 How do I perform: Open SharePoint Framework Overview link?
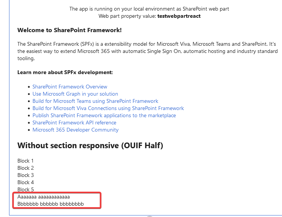point(70,87)
